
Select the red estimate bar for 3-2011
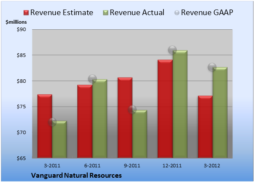pyautogui.click(x=45, y=126)
